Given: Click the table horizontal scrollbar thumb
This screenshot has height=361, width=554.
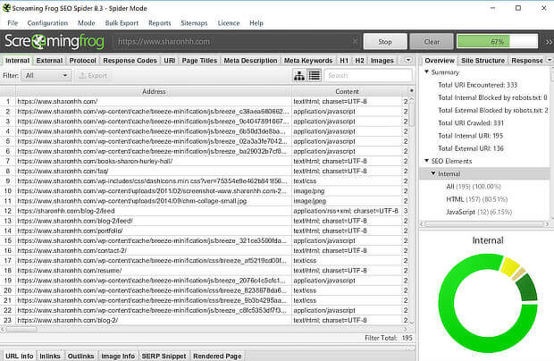Looking at the screenshot, I should [21, 329].
